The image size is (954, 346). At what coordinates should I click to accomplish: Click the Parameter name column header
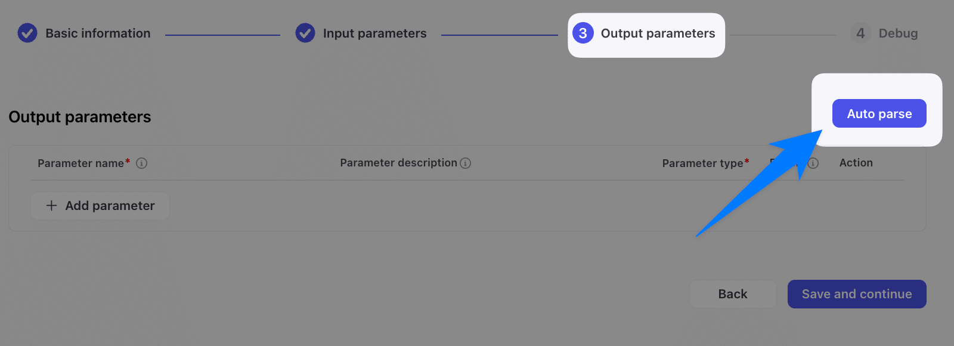click(x=80, y=163)
